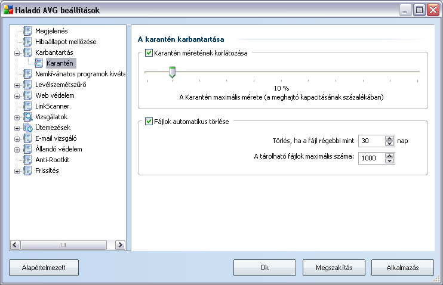The image size is (443, 285).
Task: Click the Hibaállapot mellőzése page icon
Action: coord(27,42)
